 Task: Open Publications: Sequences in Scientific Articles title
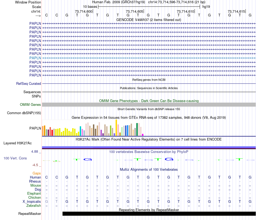[x=149, y=88]
